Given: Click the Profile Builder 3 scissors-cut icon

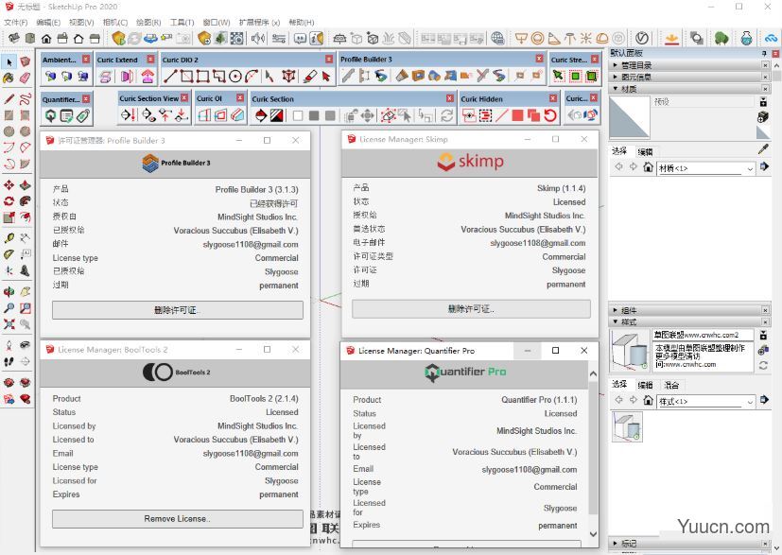Looking at the screenshot, I should [481, 76].
